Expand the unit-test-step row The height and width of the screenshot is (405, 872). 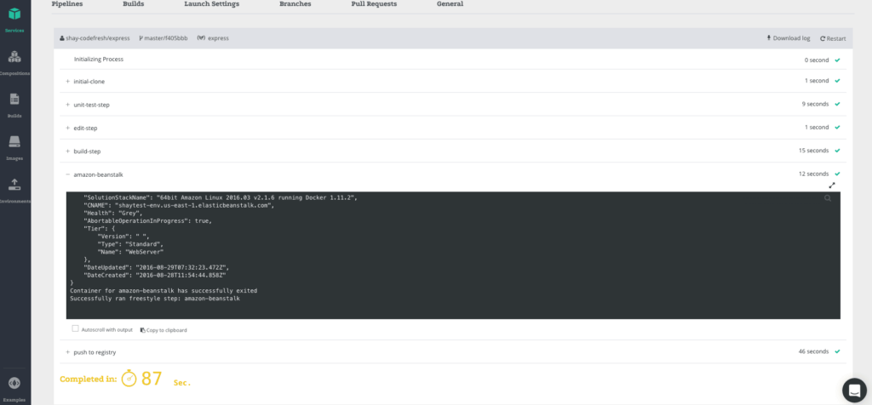67,105
